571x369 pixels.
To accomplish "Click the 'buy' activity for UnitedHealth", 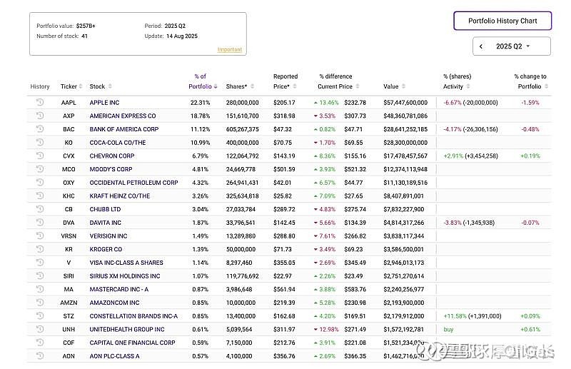I will coord(448,330).
